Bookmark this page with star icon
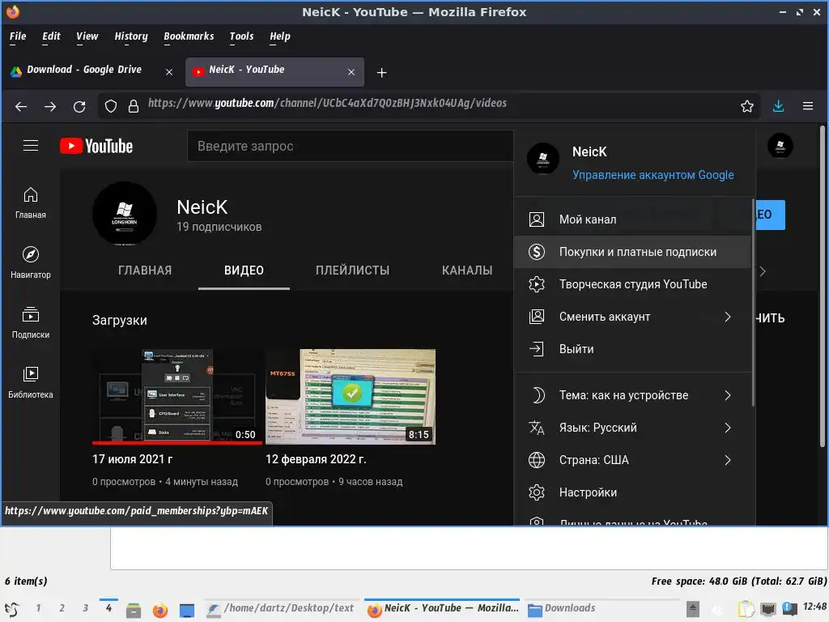 click(x=747, y=106)
